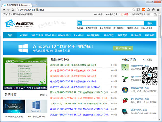
Task: Click hot keyword 雨林木风系统
Action: click(147, 28)
